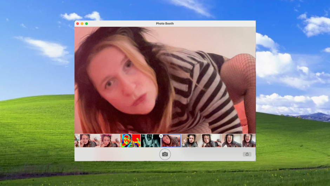Image resolution: width=330 pixels, height=186 pixels.
Task: Click the blue-outlined selected thumbnail
Action: pos(171,141)
